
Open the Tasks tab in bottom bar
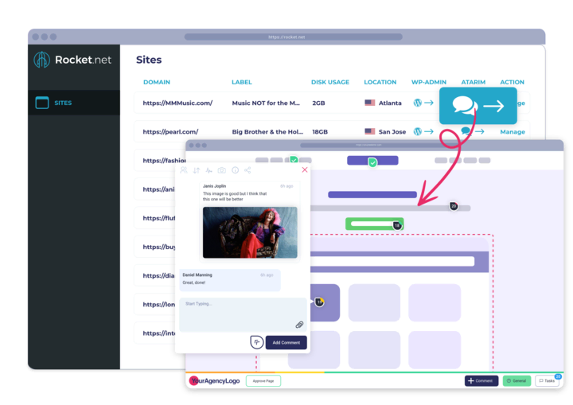coord(547,381)
